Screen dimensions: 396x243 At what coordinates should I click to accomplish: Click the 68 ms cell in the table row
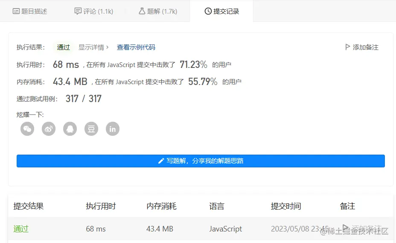[96, 229]
